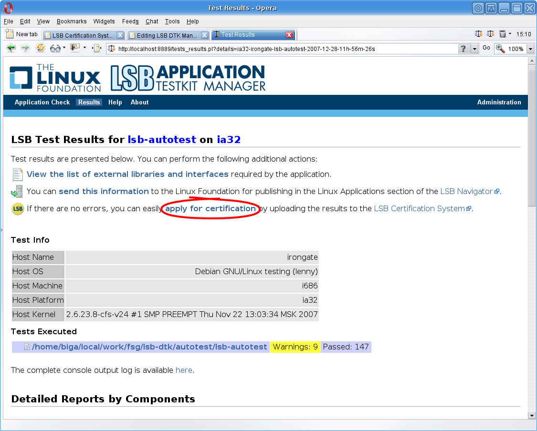Click the Warnings: 9 yellow cell
Screen dimensions: 537x431
[295, 347]
